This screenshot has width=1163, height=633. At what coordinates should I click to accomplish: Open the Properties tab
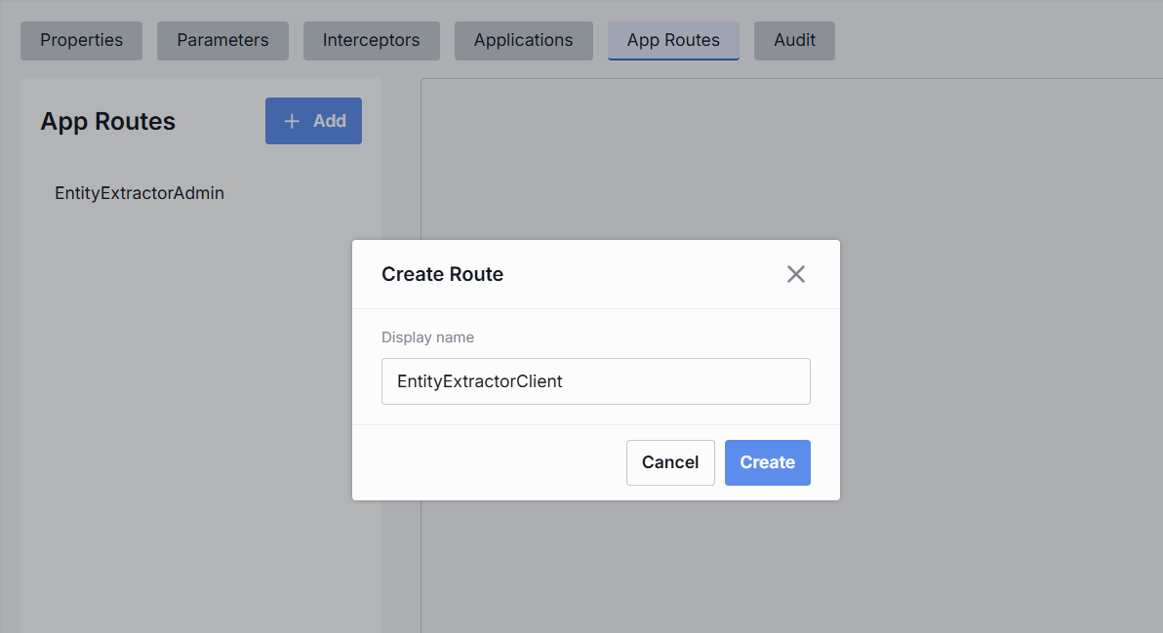click(x=82, y=41)
